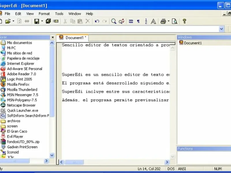The image size is (231, 173).
Task: Toggle word wrap icon
Action: click(131, 21)
